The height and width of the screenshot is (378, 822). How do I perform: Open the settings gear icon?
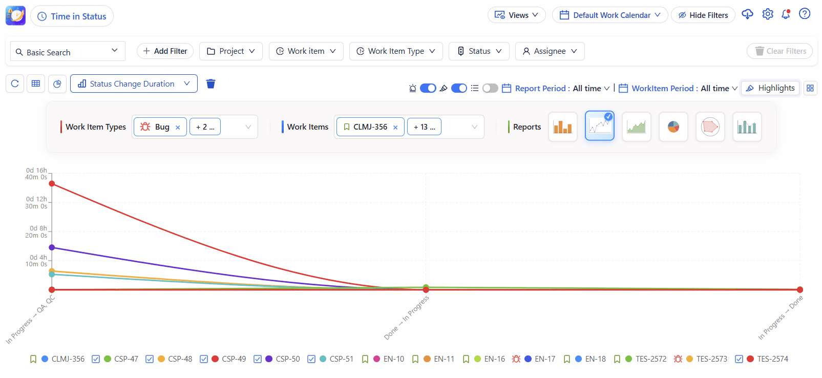(x=767, y=14)
